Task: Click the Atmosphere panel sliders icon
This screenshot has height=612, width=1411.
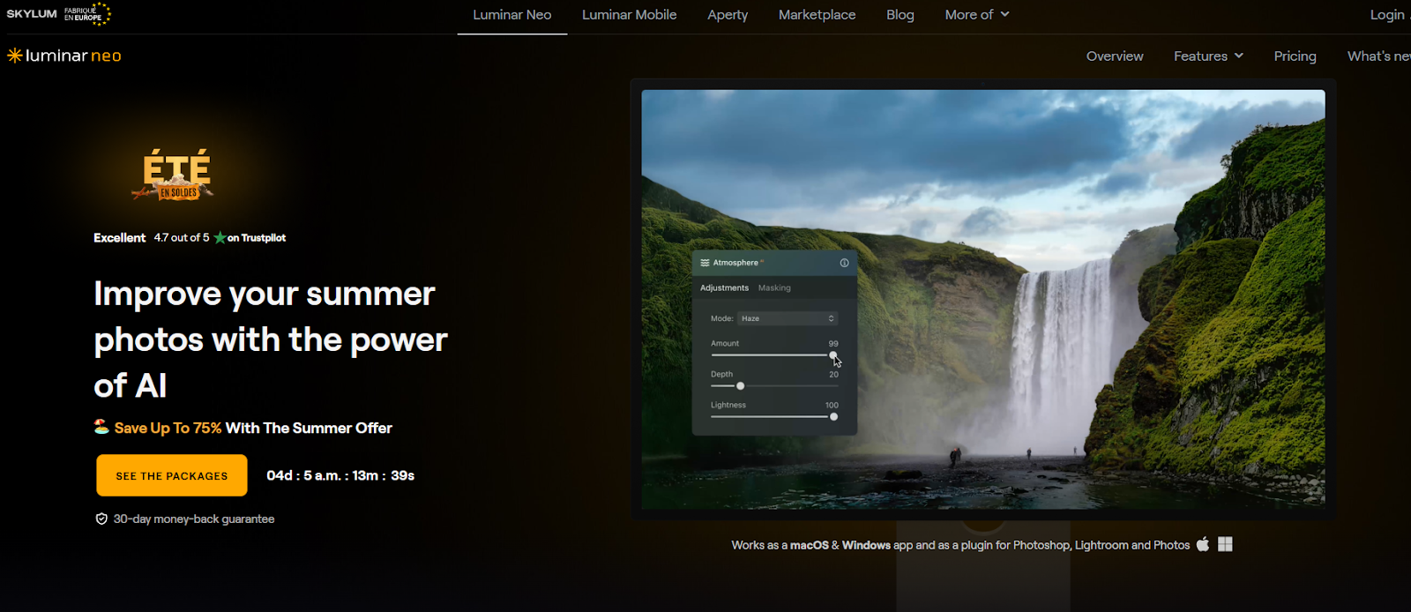Action: [x=705, y=263]
